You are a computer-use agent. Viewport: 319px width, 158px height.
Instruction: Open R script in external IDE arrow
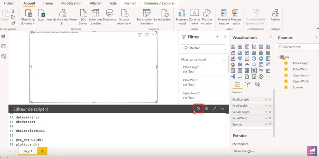coord(214,109)
